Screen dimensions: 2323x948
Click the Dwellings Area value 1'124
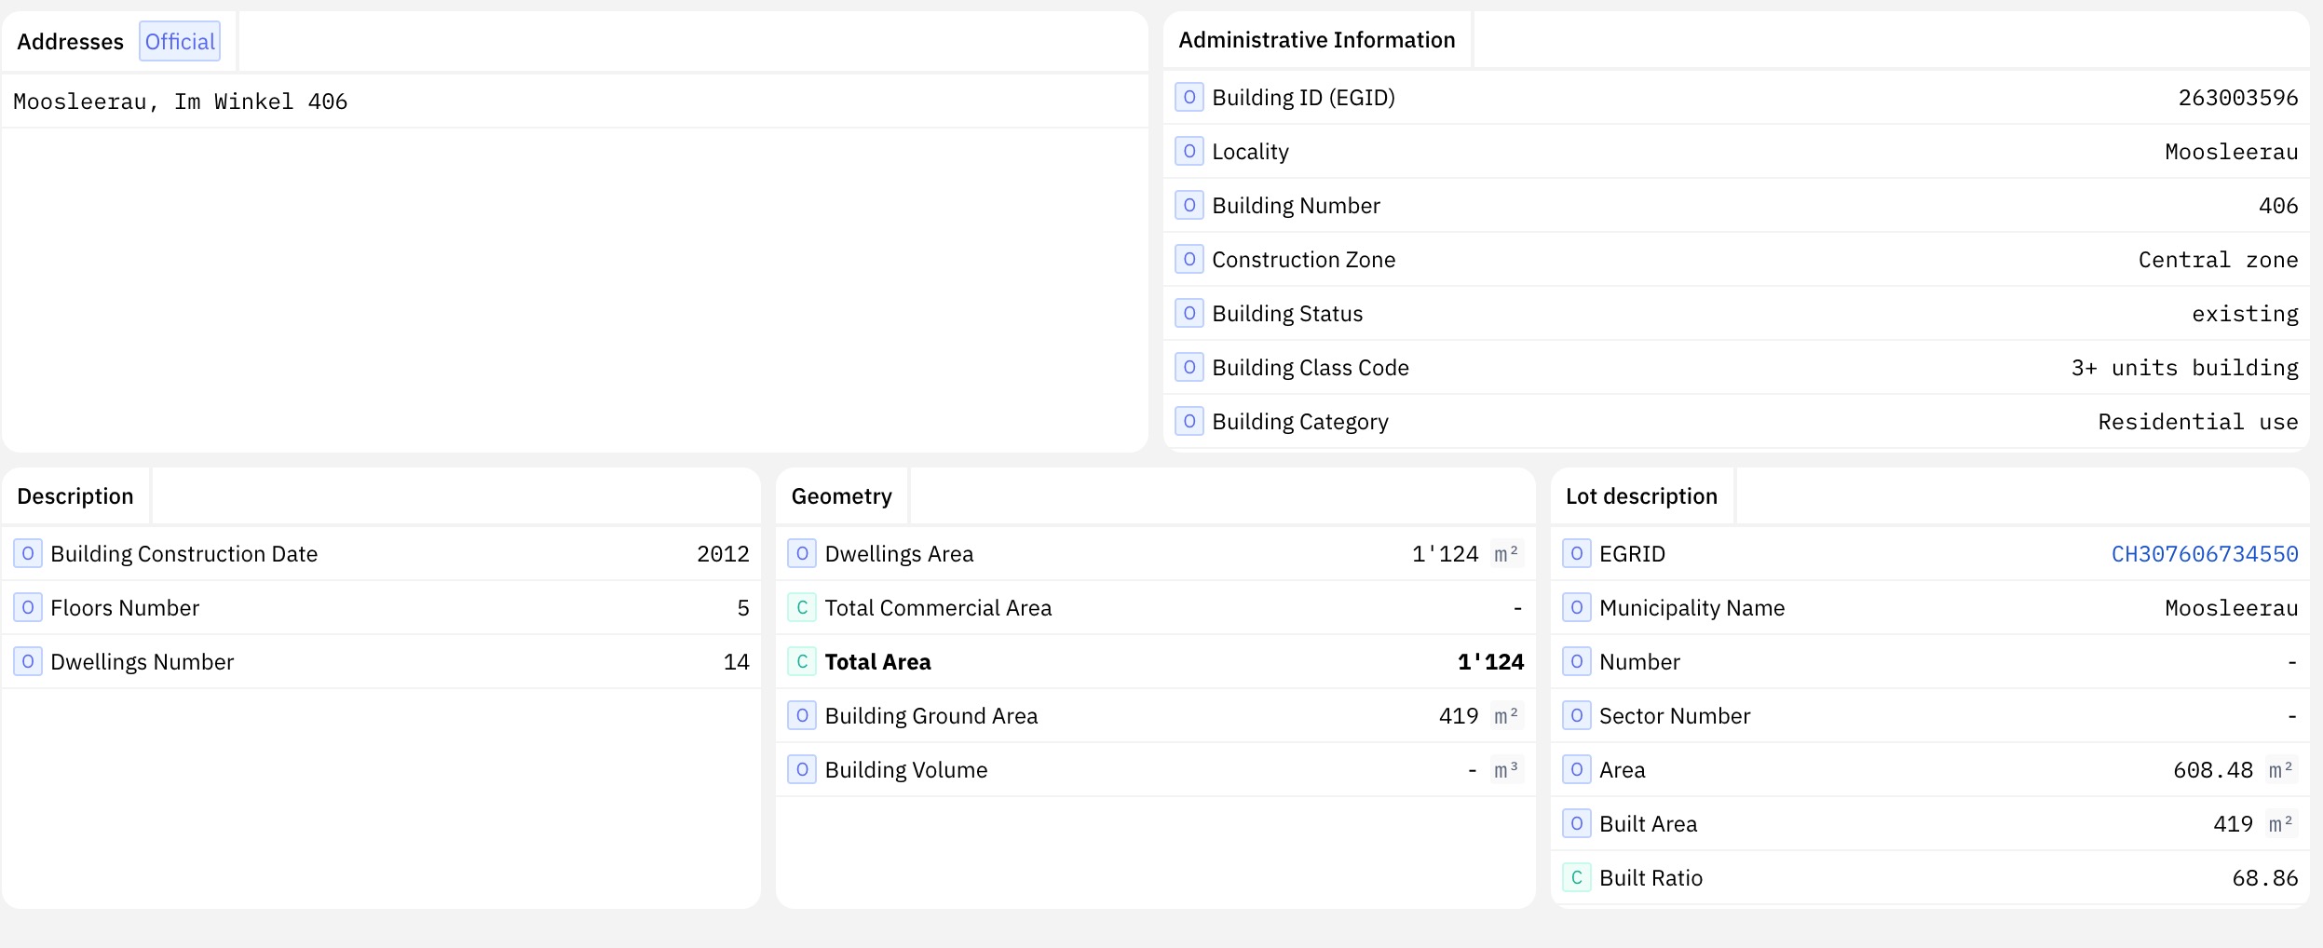tap(1445, 554)
